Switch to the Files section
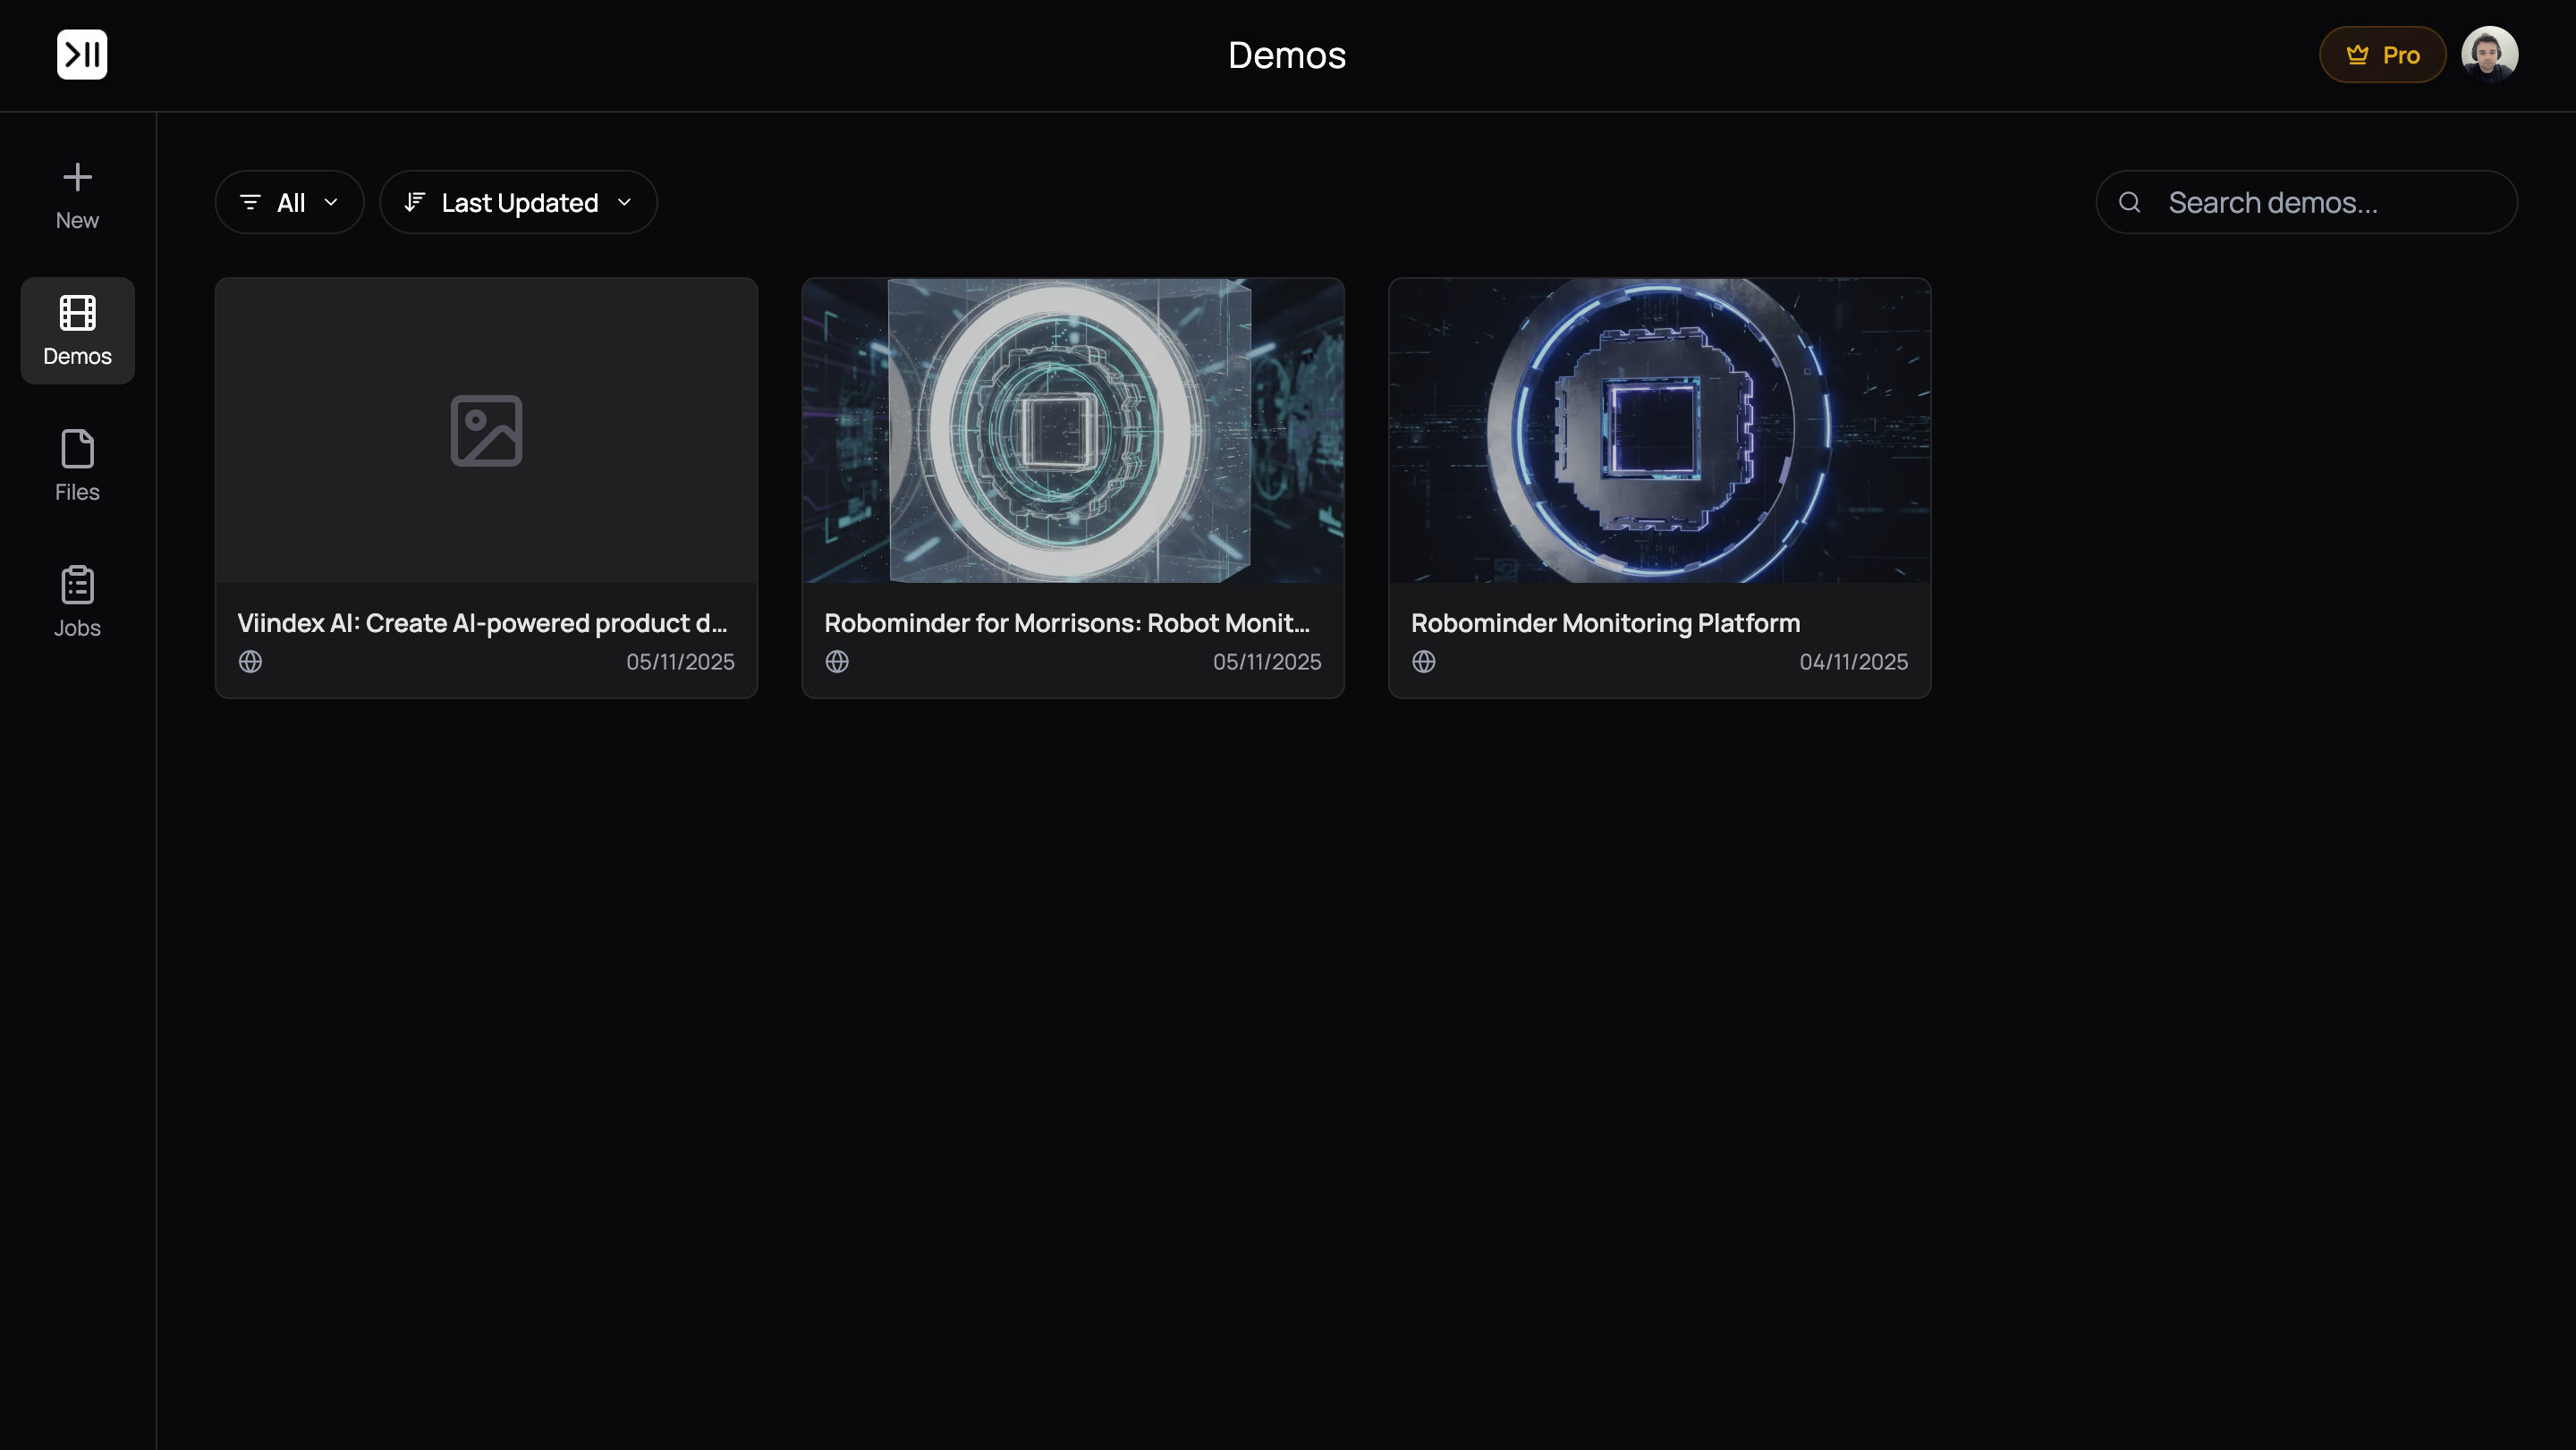This screenshot has height=1450, width=2576. (x=77, y=465)
